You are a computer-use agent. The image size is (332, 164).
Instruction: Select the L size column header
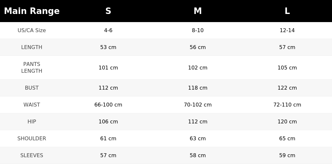pos(287,11)
